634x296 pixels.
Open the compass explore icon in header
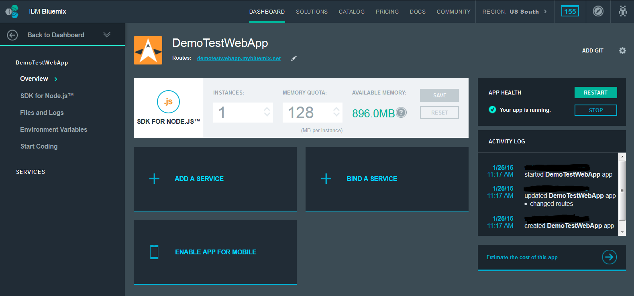[598, 11]
